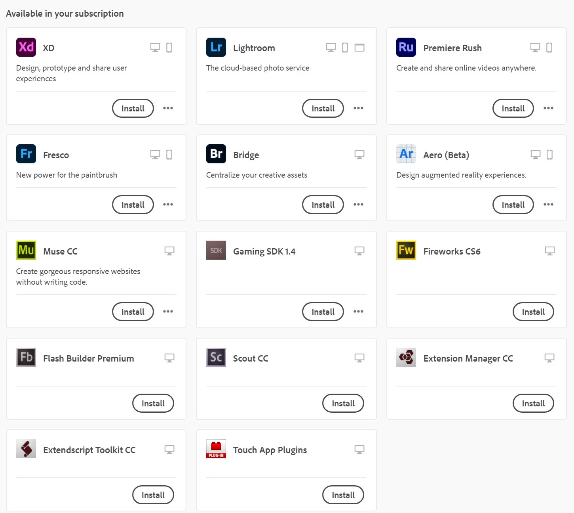
Task: Install Flash Builder Premium
Action: [153, 403]
